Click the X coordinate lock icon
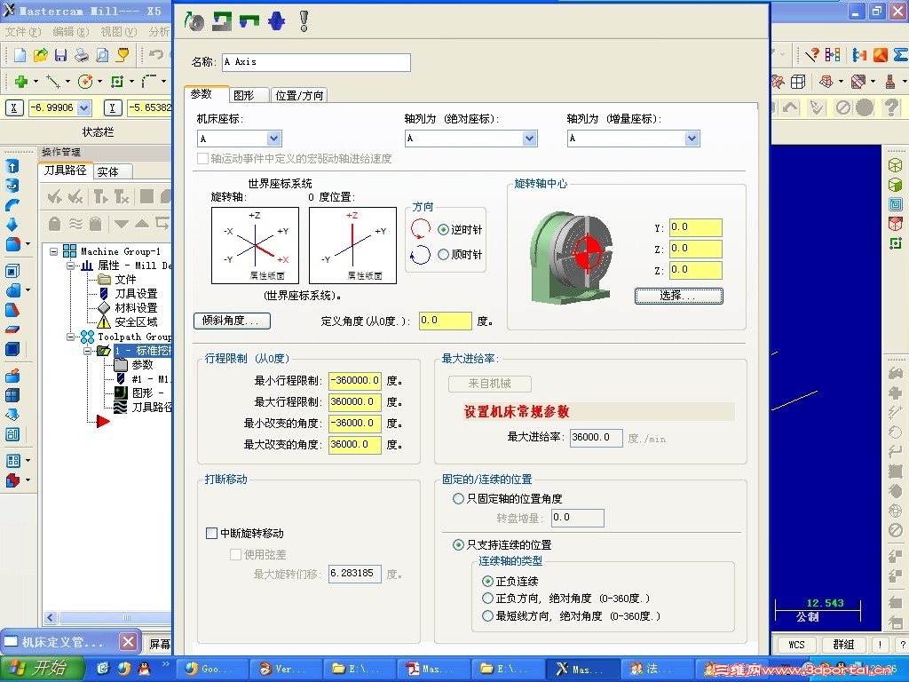This screenshot has height=682, width=909. 14,107
